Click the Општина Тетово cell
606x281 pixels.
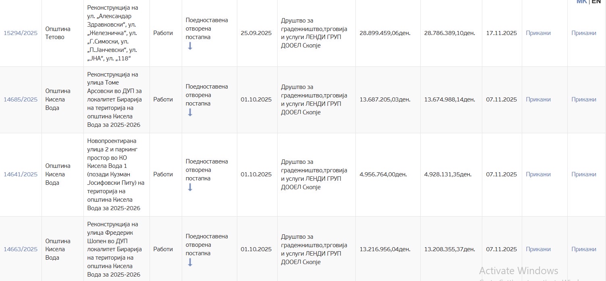(x=58, y=33)
